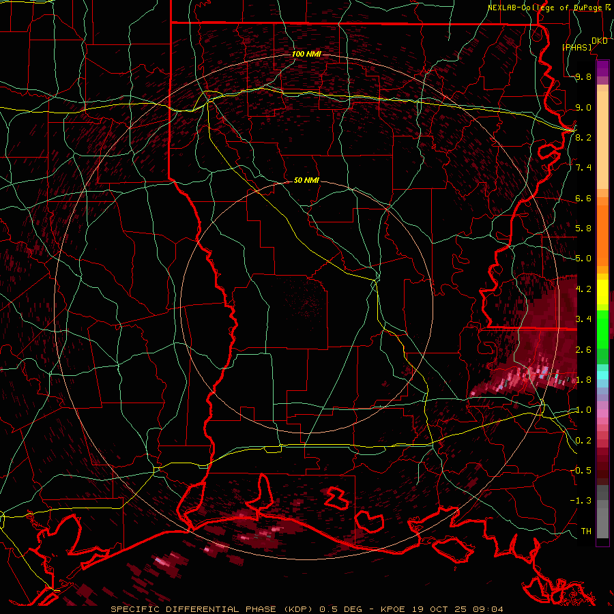Select the 5.8 value on the scale
The image size is (614, 614).
pos(583,229)
